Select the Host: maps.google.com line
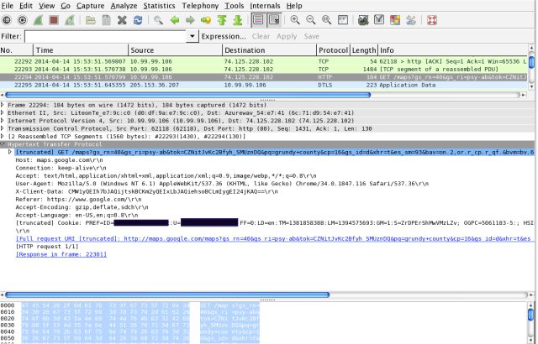 pyautogui.click(x=59, y=160)
